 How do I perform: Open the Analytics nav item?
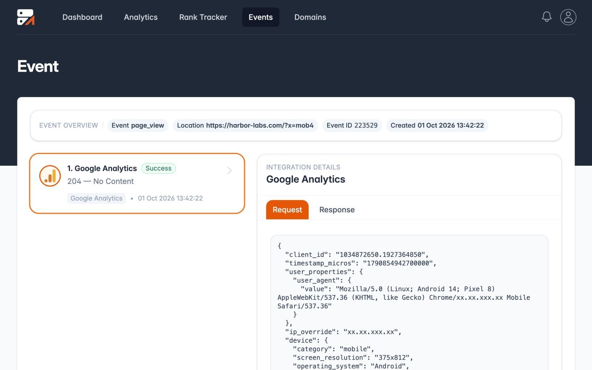click(x=141, y=17)
